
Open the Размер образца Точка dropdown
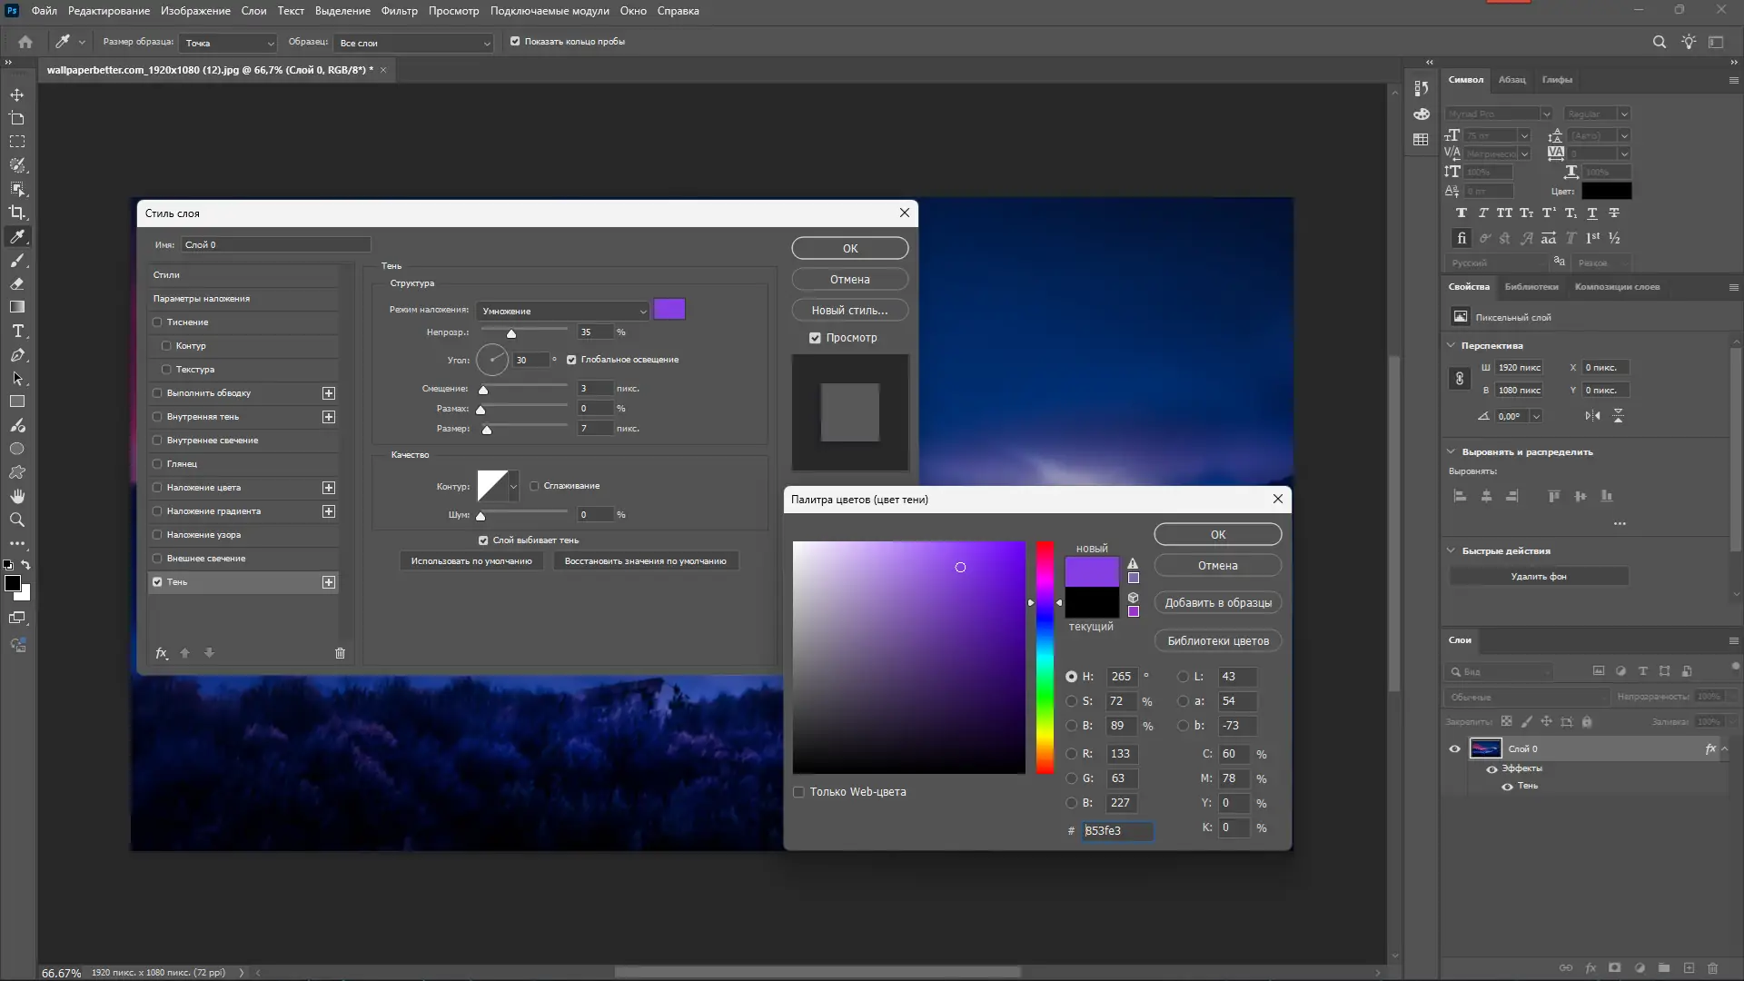[228, 43]
